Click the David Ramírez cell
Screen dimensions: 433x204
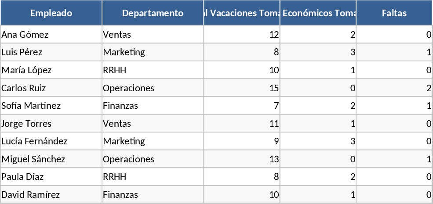pos(51,195)
